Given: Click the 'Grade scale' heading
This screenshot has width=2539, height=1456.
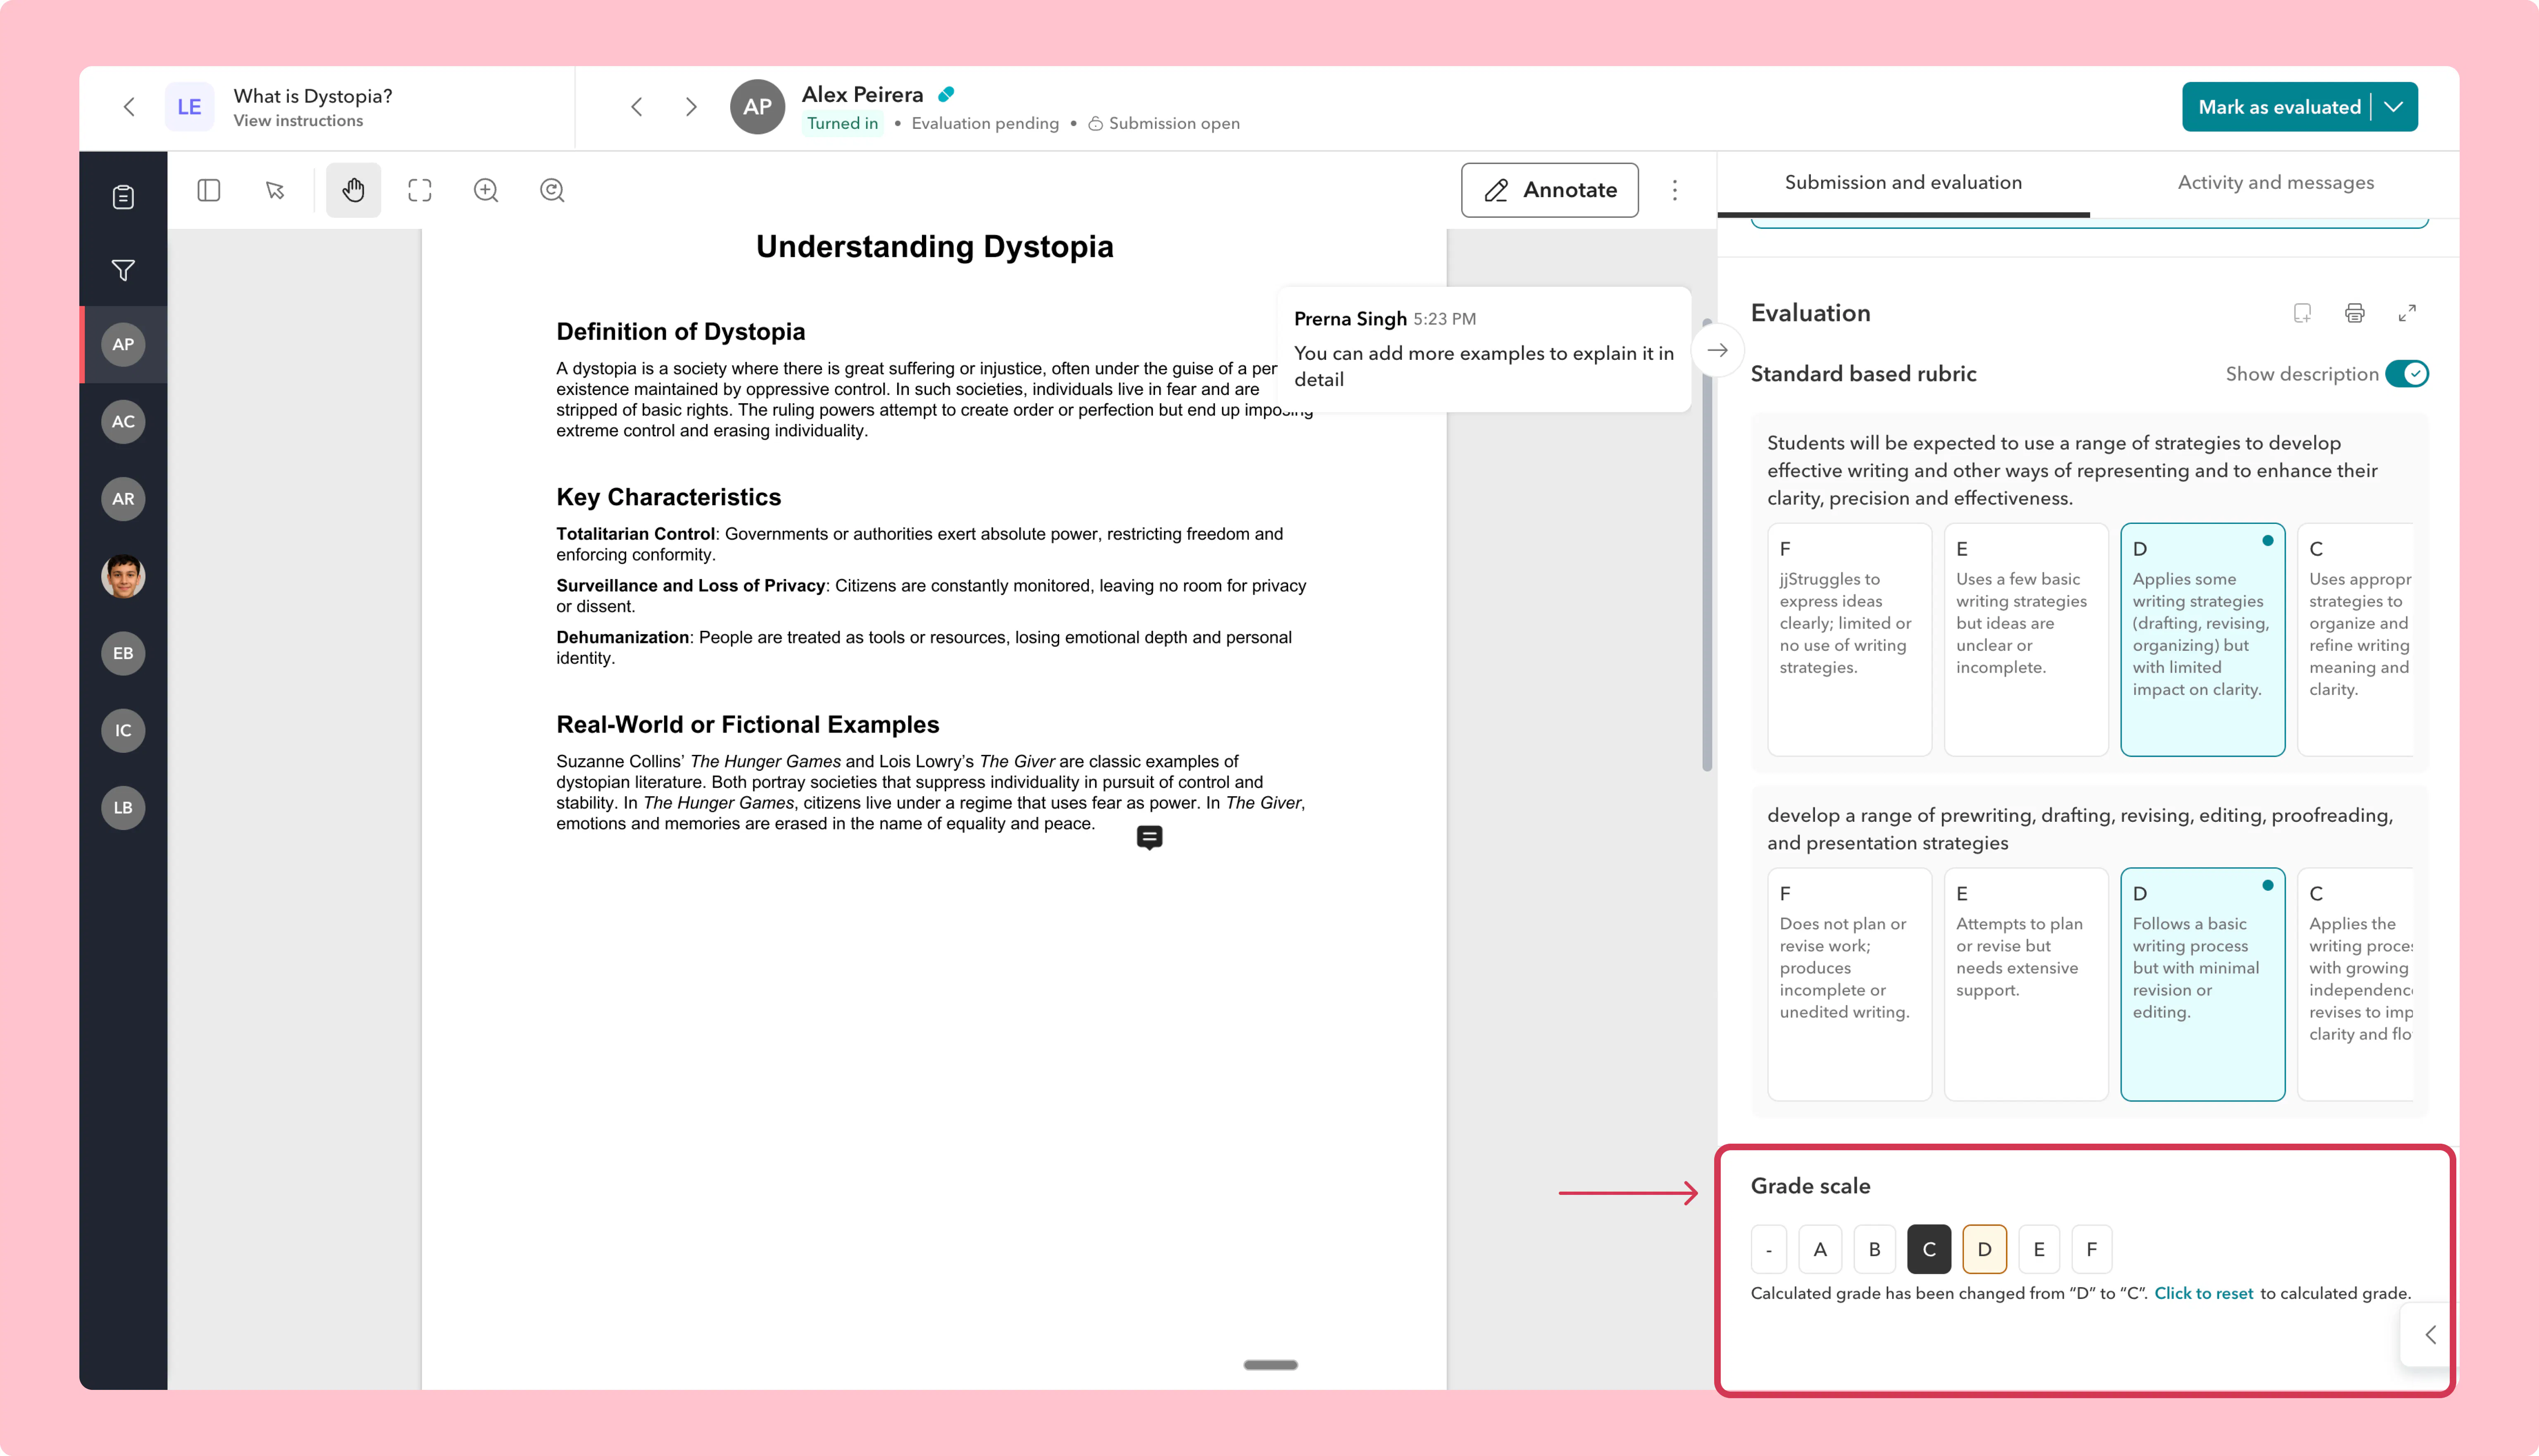Looking at the screenshot, I should pyautogui.click(x=1810, y=1186).
